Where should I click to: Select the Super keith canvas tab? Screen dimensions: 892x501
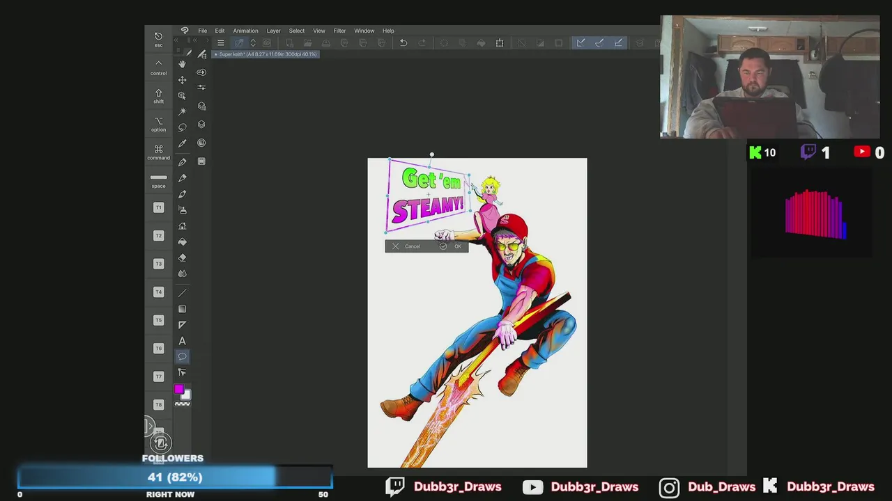pyautogui.click(x=266, y=54)
